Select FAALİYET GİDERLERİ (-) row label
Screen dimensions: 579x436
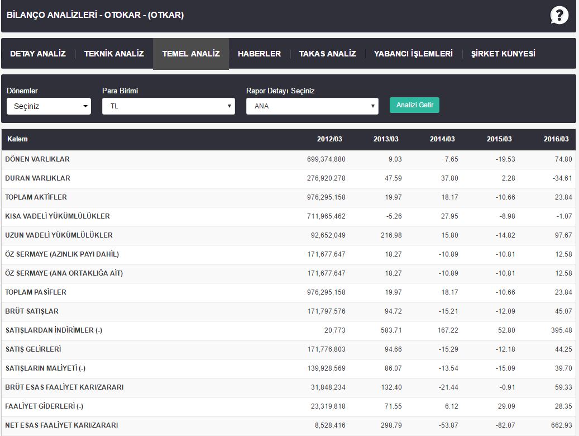click(44, 406)
